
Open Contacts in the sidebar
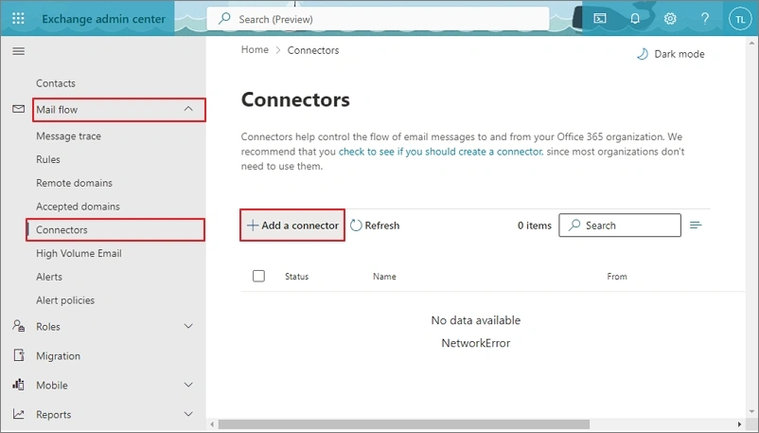pos(56,83)
